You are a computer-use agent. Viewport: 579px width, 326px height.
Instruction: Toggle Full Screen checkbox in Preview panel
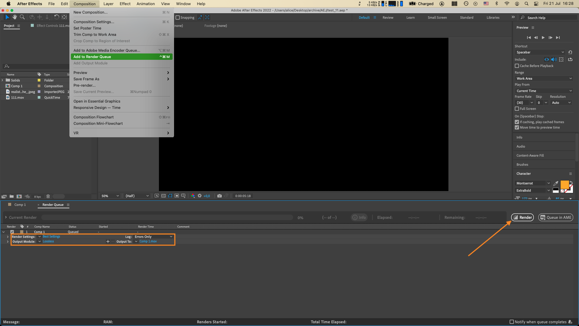(x=517, y=109)
